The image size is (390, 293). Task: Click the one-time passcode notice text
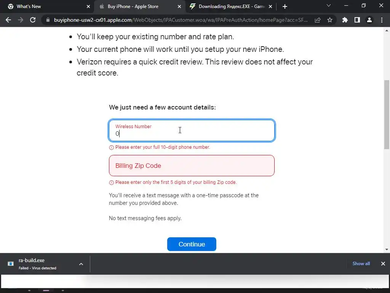(184, 199)
